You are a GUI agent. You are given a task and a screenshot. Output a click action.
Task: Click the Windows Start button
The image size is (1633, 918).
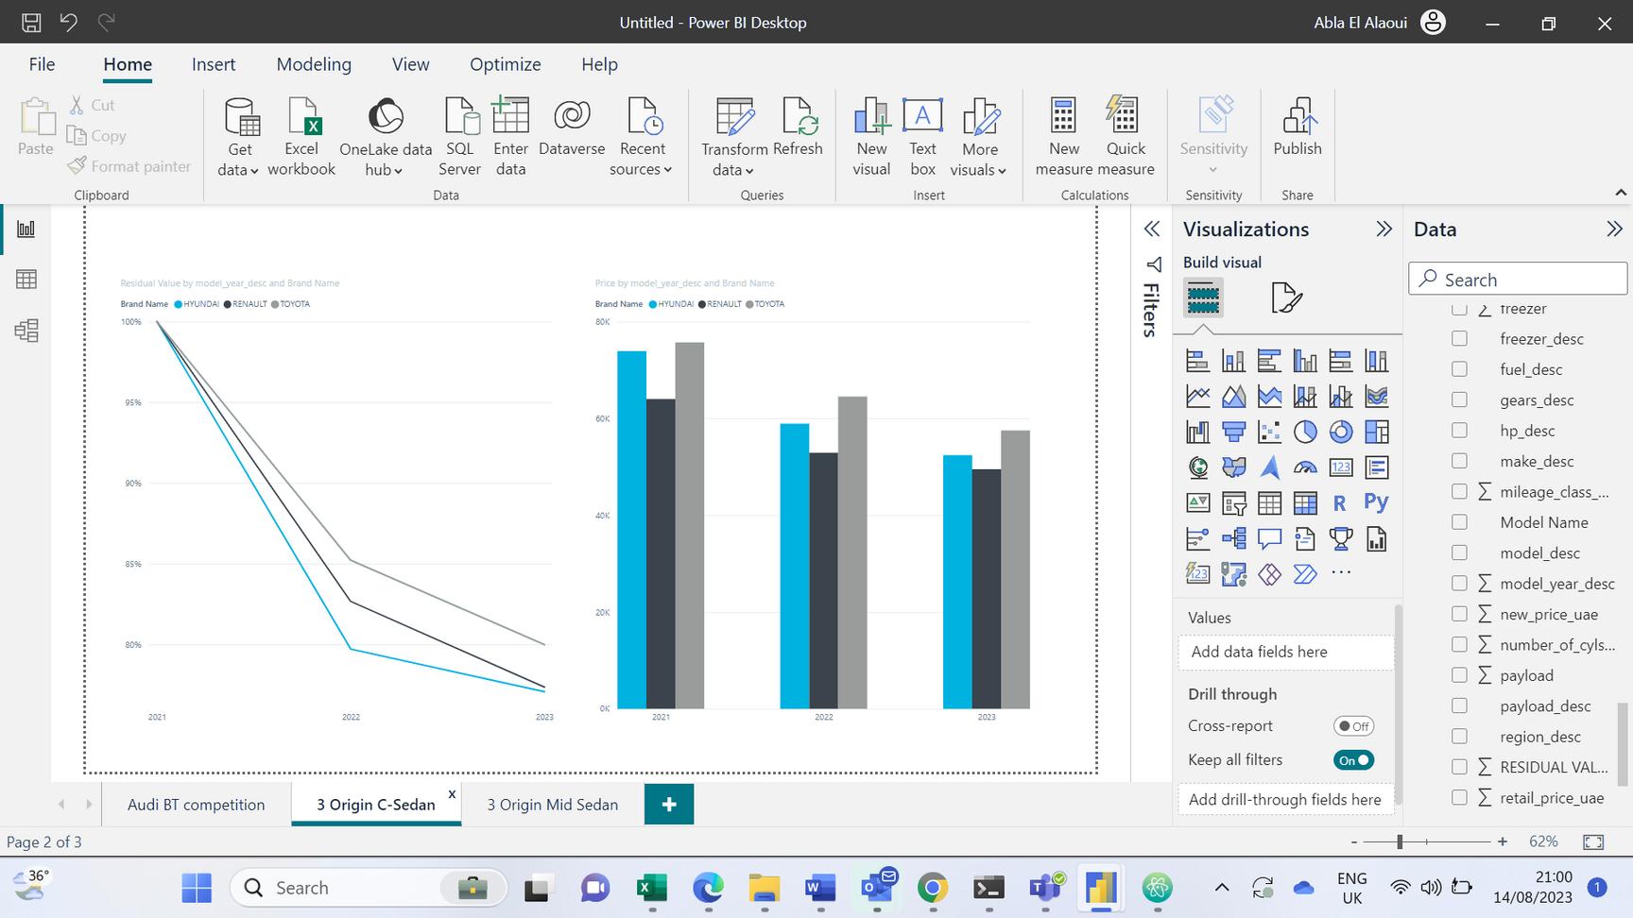pos(197,888)
